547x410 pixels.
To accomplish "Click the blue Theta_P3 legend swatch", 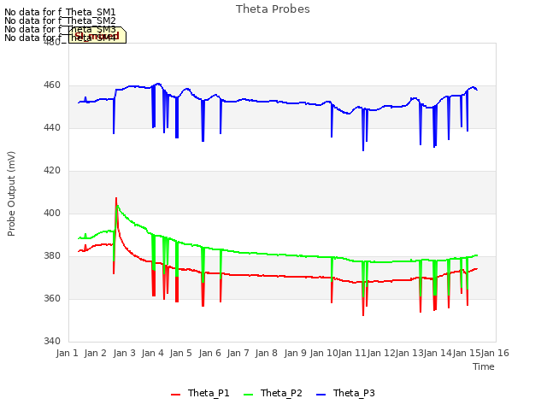I will click(321, 395).
